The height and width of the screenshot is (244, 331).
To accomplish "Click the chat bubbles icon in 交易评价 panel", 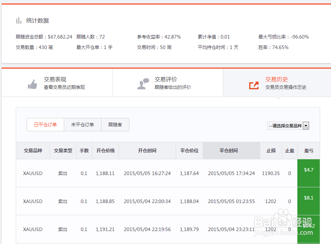I will click(x=143, y=83).
